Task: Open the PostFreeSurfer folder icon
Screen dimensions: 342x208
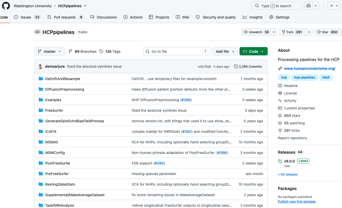Action: (x=41, y=163)
